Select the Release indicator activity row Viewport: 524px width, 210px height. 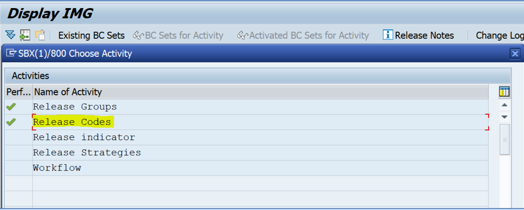pos(247,137)
